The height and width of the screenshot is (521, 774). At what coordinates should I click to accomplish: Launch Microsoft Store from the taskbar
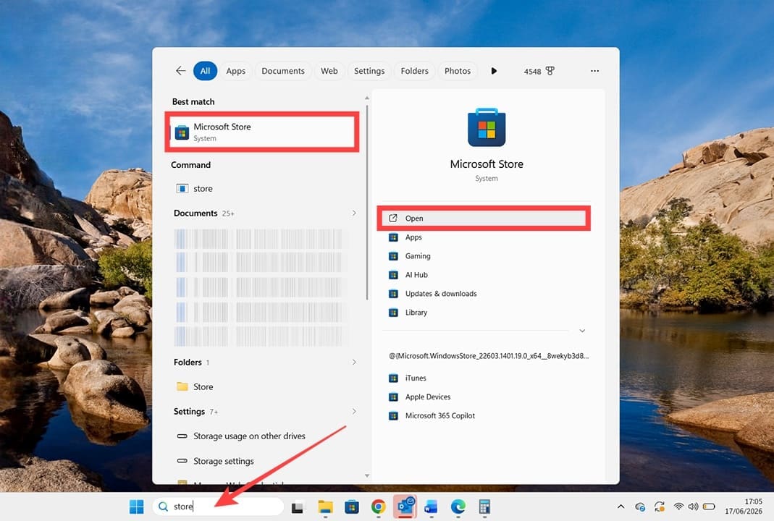click(351, 507)
